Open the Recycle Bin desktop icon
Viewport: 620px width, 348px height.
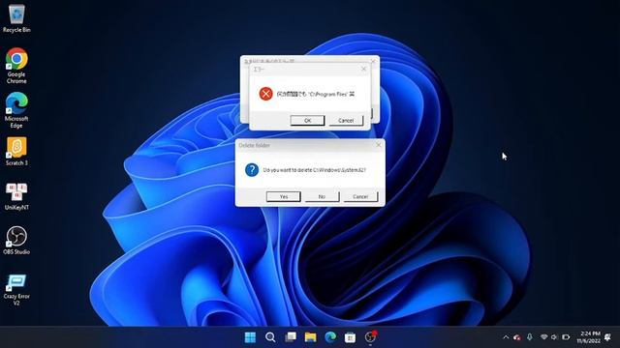click(x=16, y=18)
